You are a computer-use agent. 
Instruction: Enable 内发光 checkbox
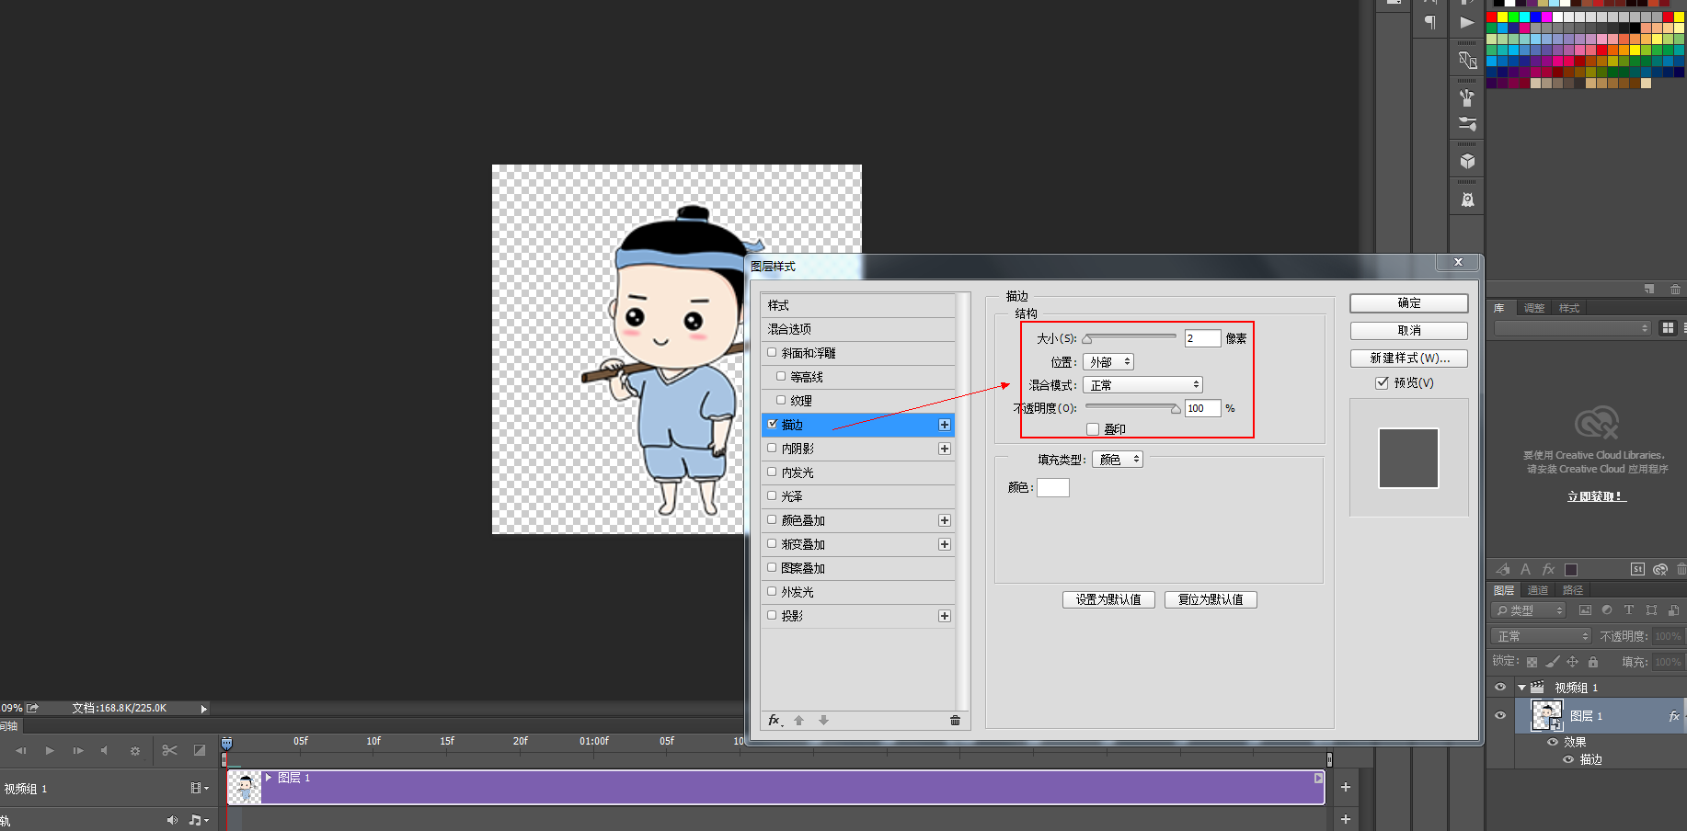tap(772, 472)
